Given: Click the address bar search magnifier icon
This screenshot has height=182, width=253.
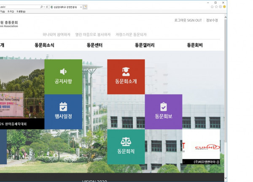Looking at the screenshot, I should coord(41,7).
